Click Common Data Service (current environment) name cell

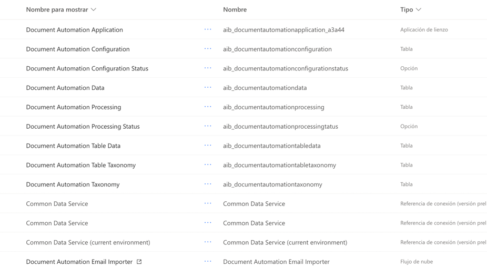(285, 242)
